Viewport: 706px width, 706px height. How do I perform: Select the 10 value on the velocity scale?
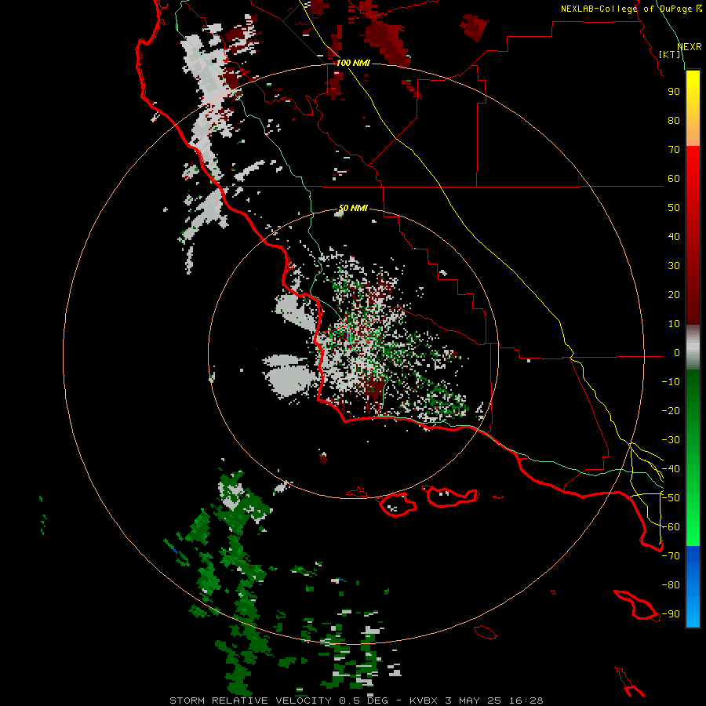[x=674, y=324]
